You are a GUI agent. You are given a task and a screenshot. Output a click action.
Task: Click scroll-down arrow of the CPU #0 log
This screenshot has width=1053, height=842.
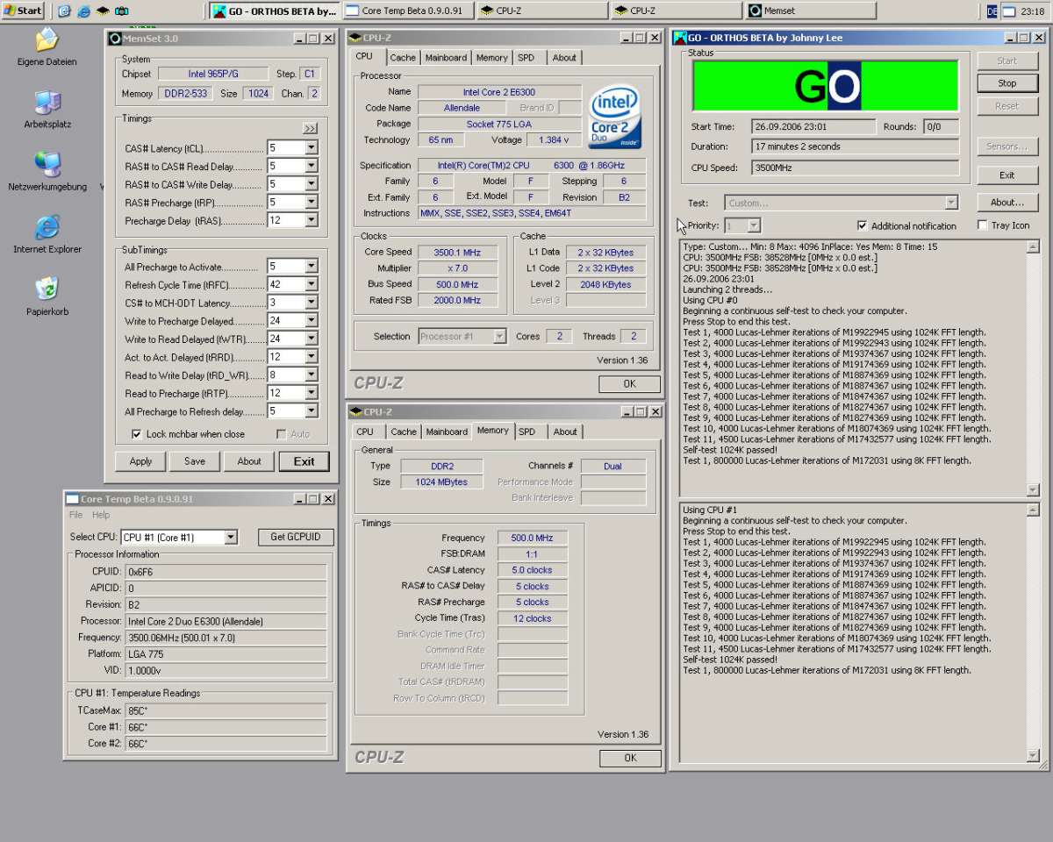point(1033,490)
